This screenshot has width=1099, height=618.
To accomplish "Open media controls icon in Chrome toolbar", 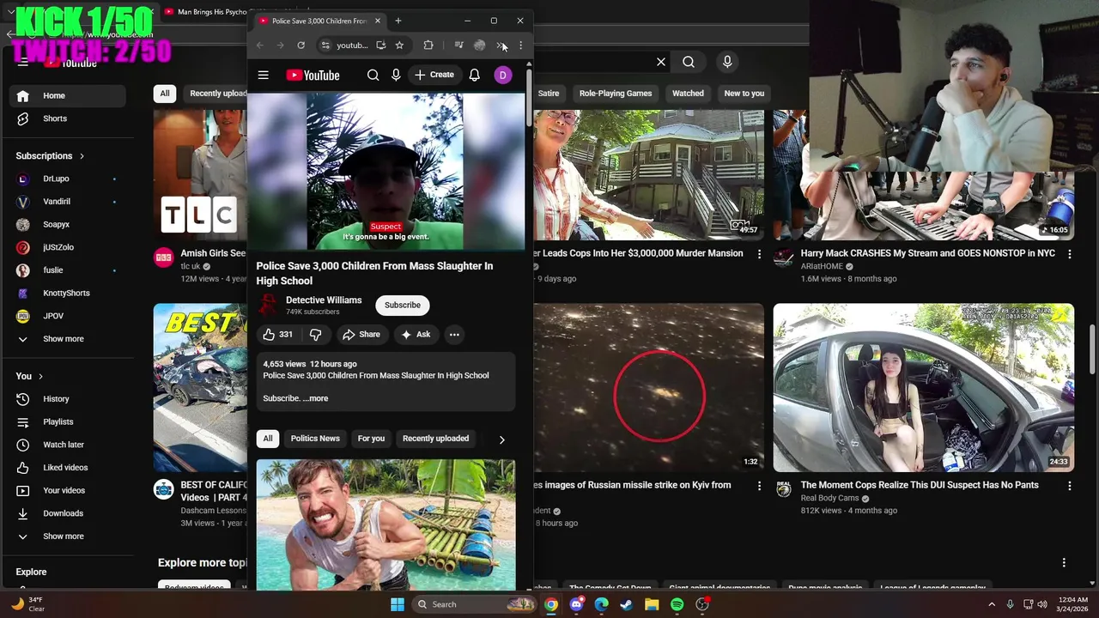I will [458, 45].
